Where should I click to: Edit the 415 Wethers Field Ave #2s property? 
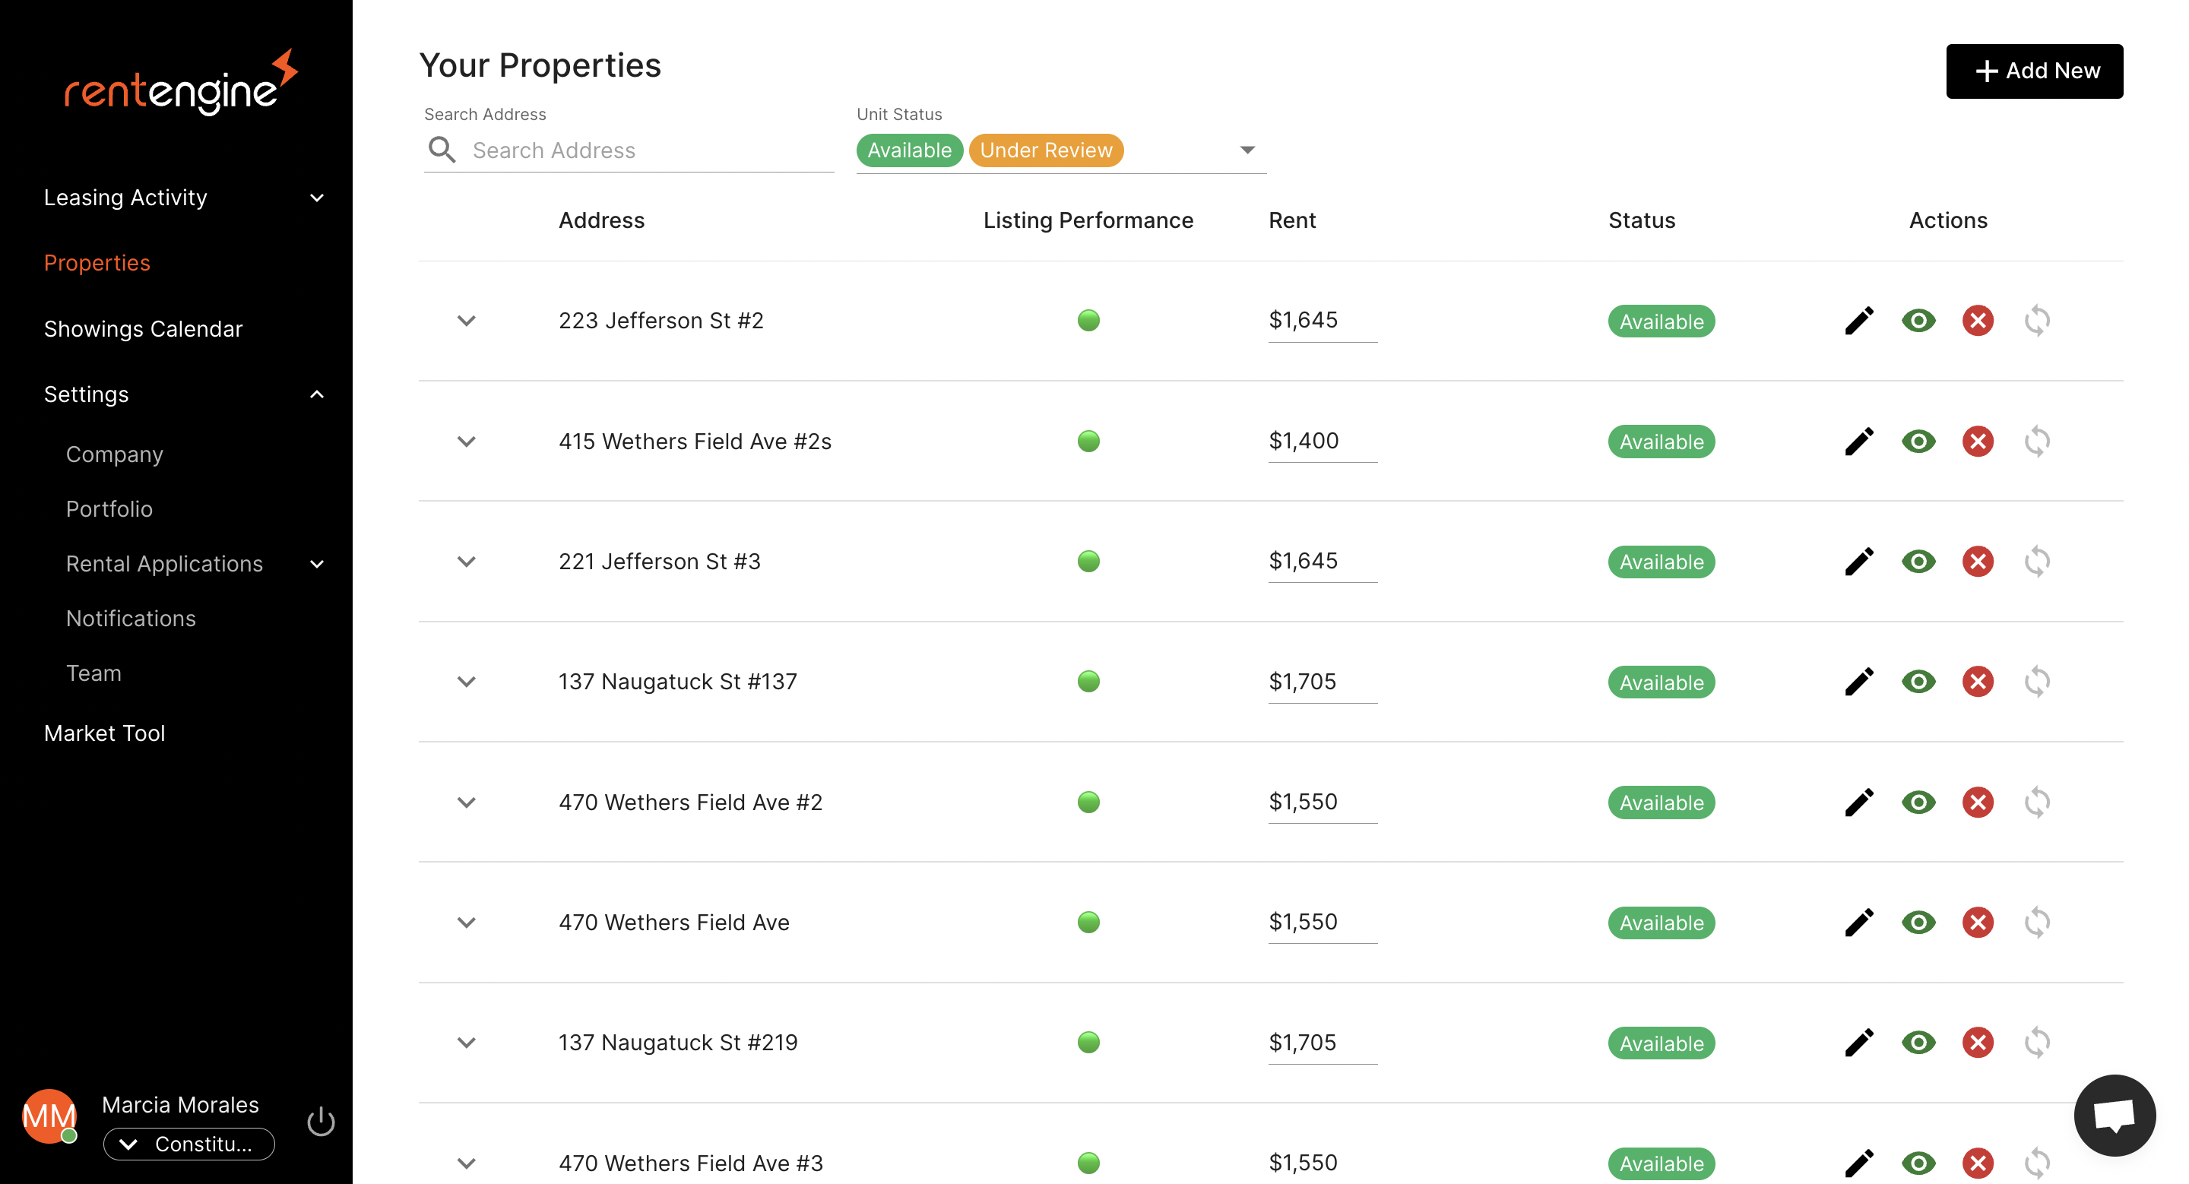pyautogui.click(x=1858, y=442)
